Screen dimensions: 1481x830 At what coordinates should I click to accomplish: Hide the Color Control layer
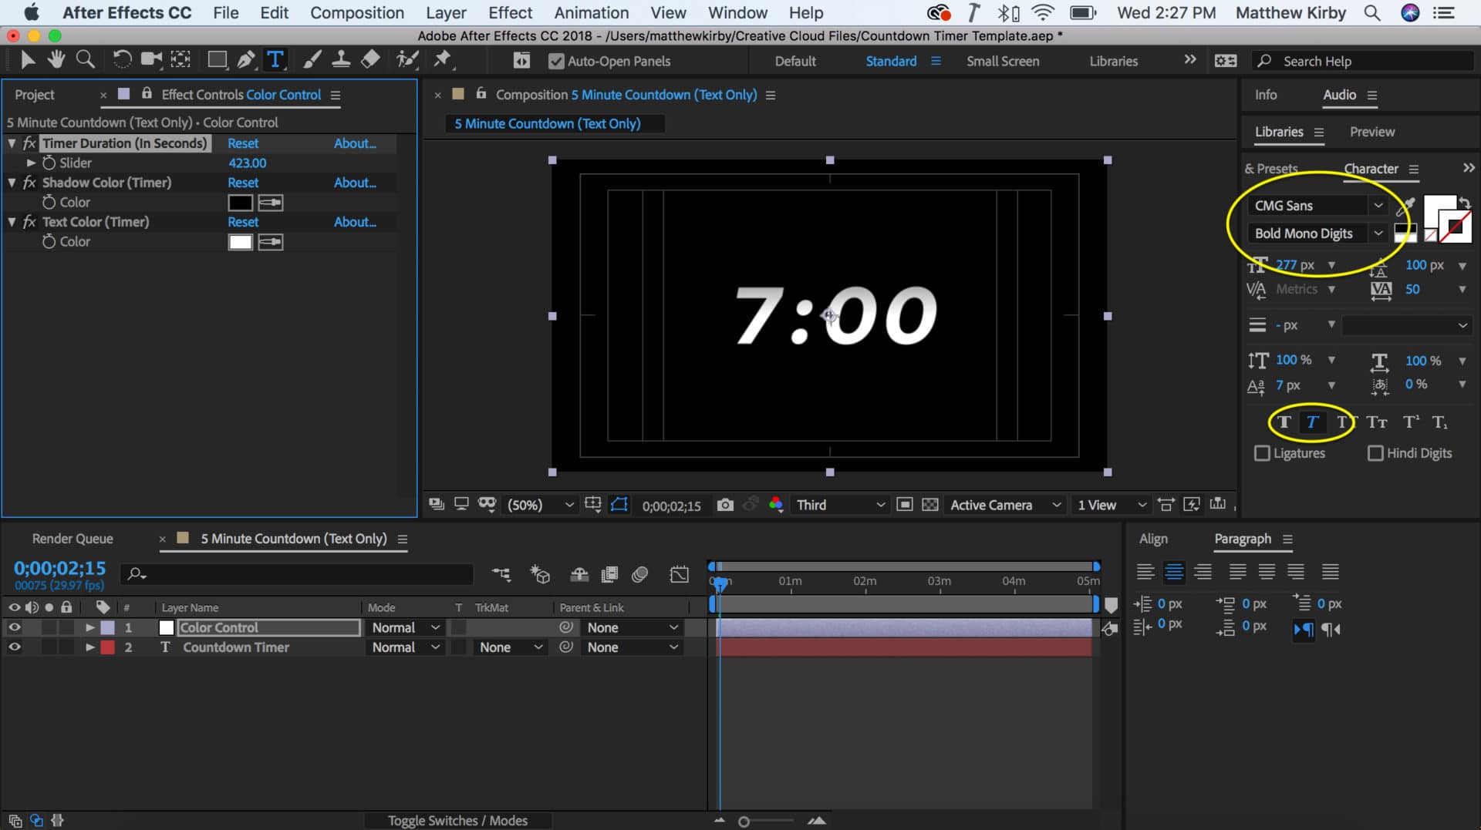pyautogui.click(x=14, y=627)
